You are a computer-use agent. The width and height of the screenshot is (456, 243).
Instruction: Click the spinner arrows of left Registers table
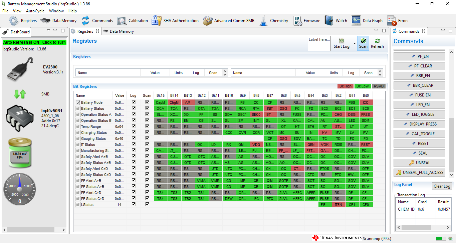[225, 72]
